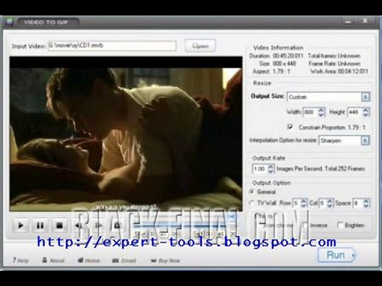Adjust TV Wall Space spinner

point(366,203)
